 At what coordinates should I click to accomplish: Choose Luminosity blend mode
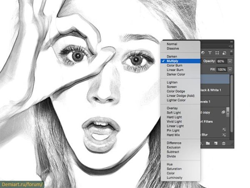(x=175, y=178)
